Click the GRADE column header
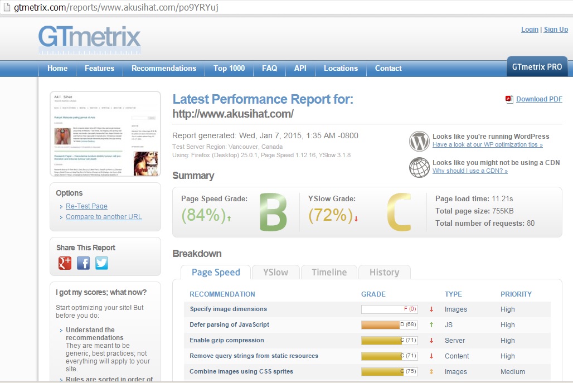 pyautogui.click(x=373, y=294)
